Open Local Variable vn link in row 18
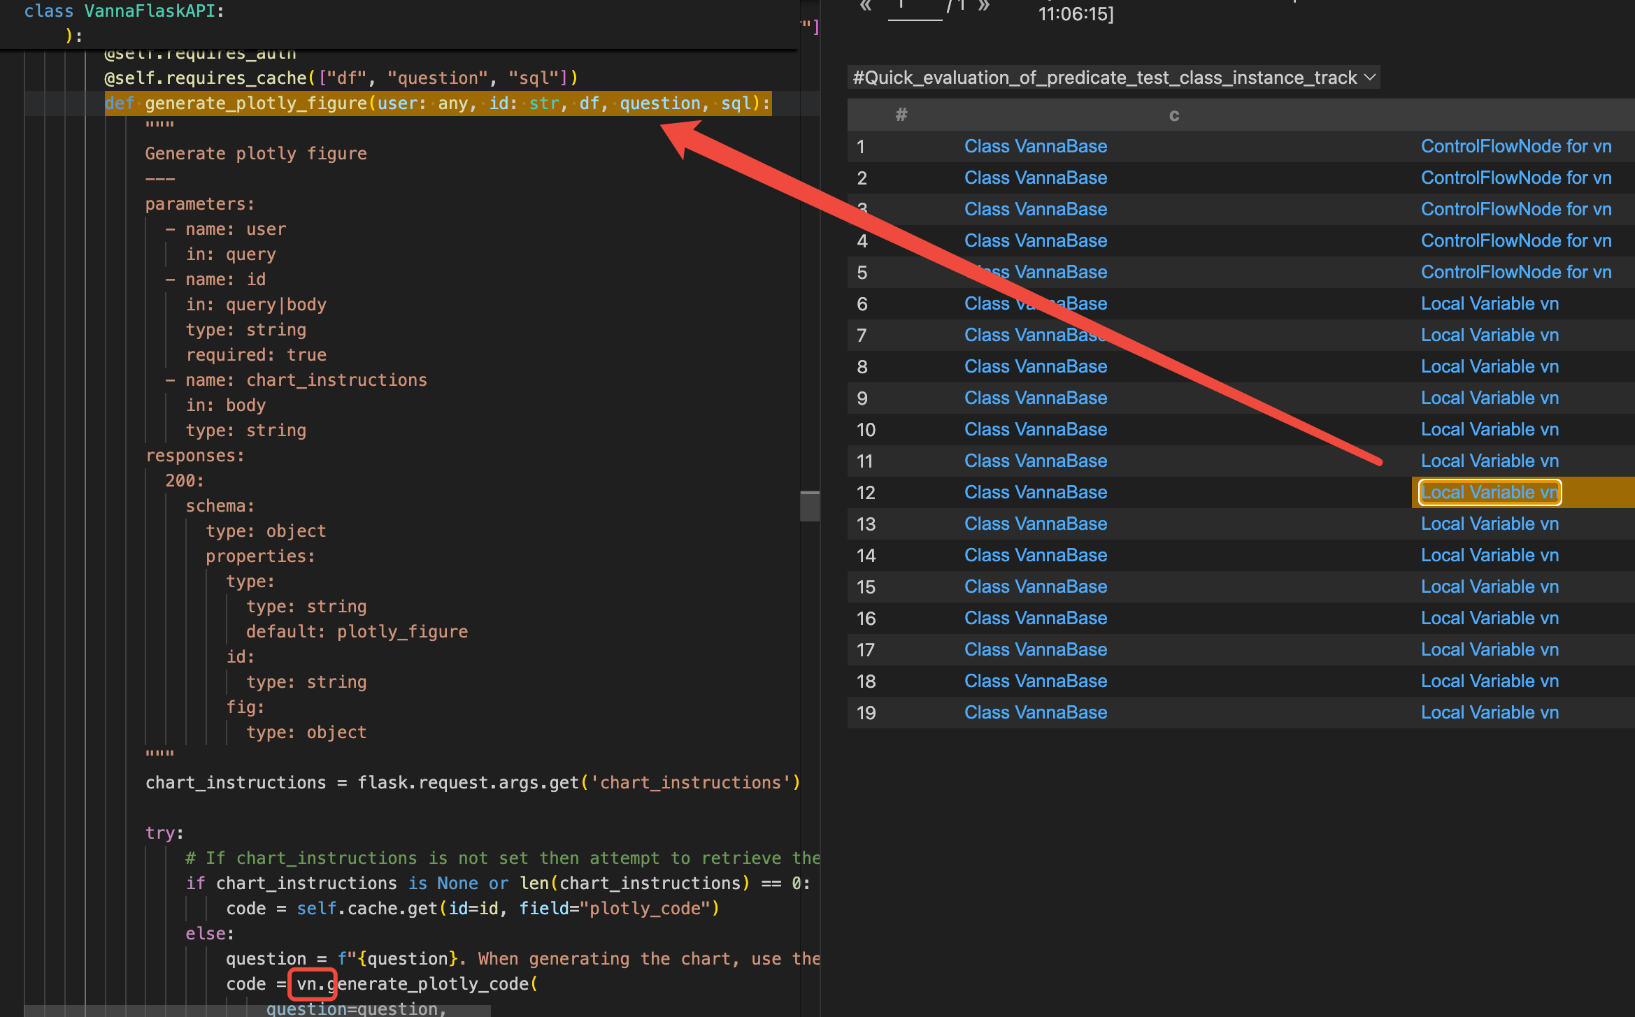 pyautogui.click(x=1490, y=681)
